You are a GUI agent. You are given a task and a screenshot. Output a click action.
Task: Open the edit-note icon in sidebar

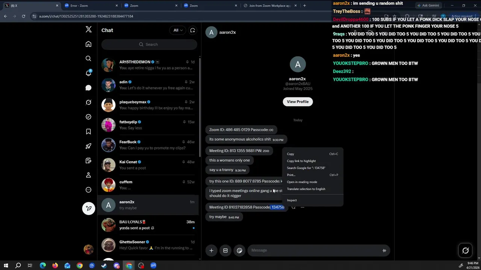pos(88,160)
